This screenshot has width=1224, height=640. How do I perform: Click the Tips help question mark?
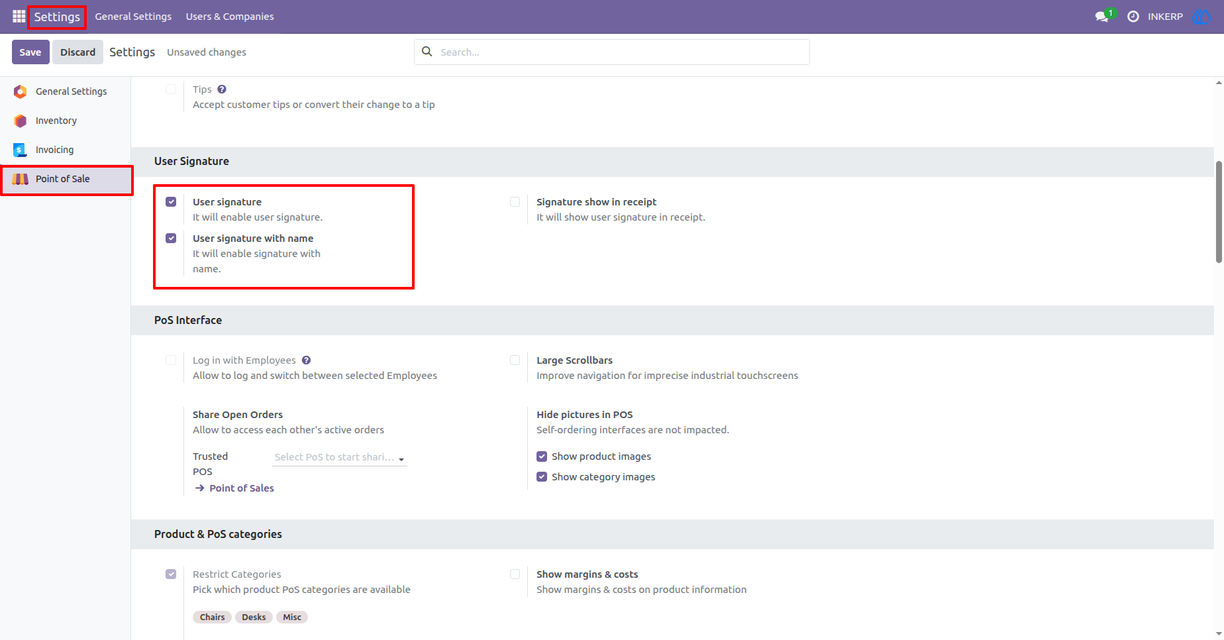(222, 89)
